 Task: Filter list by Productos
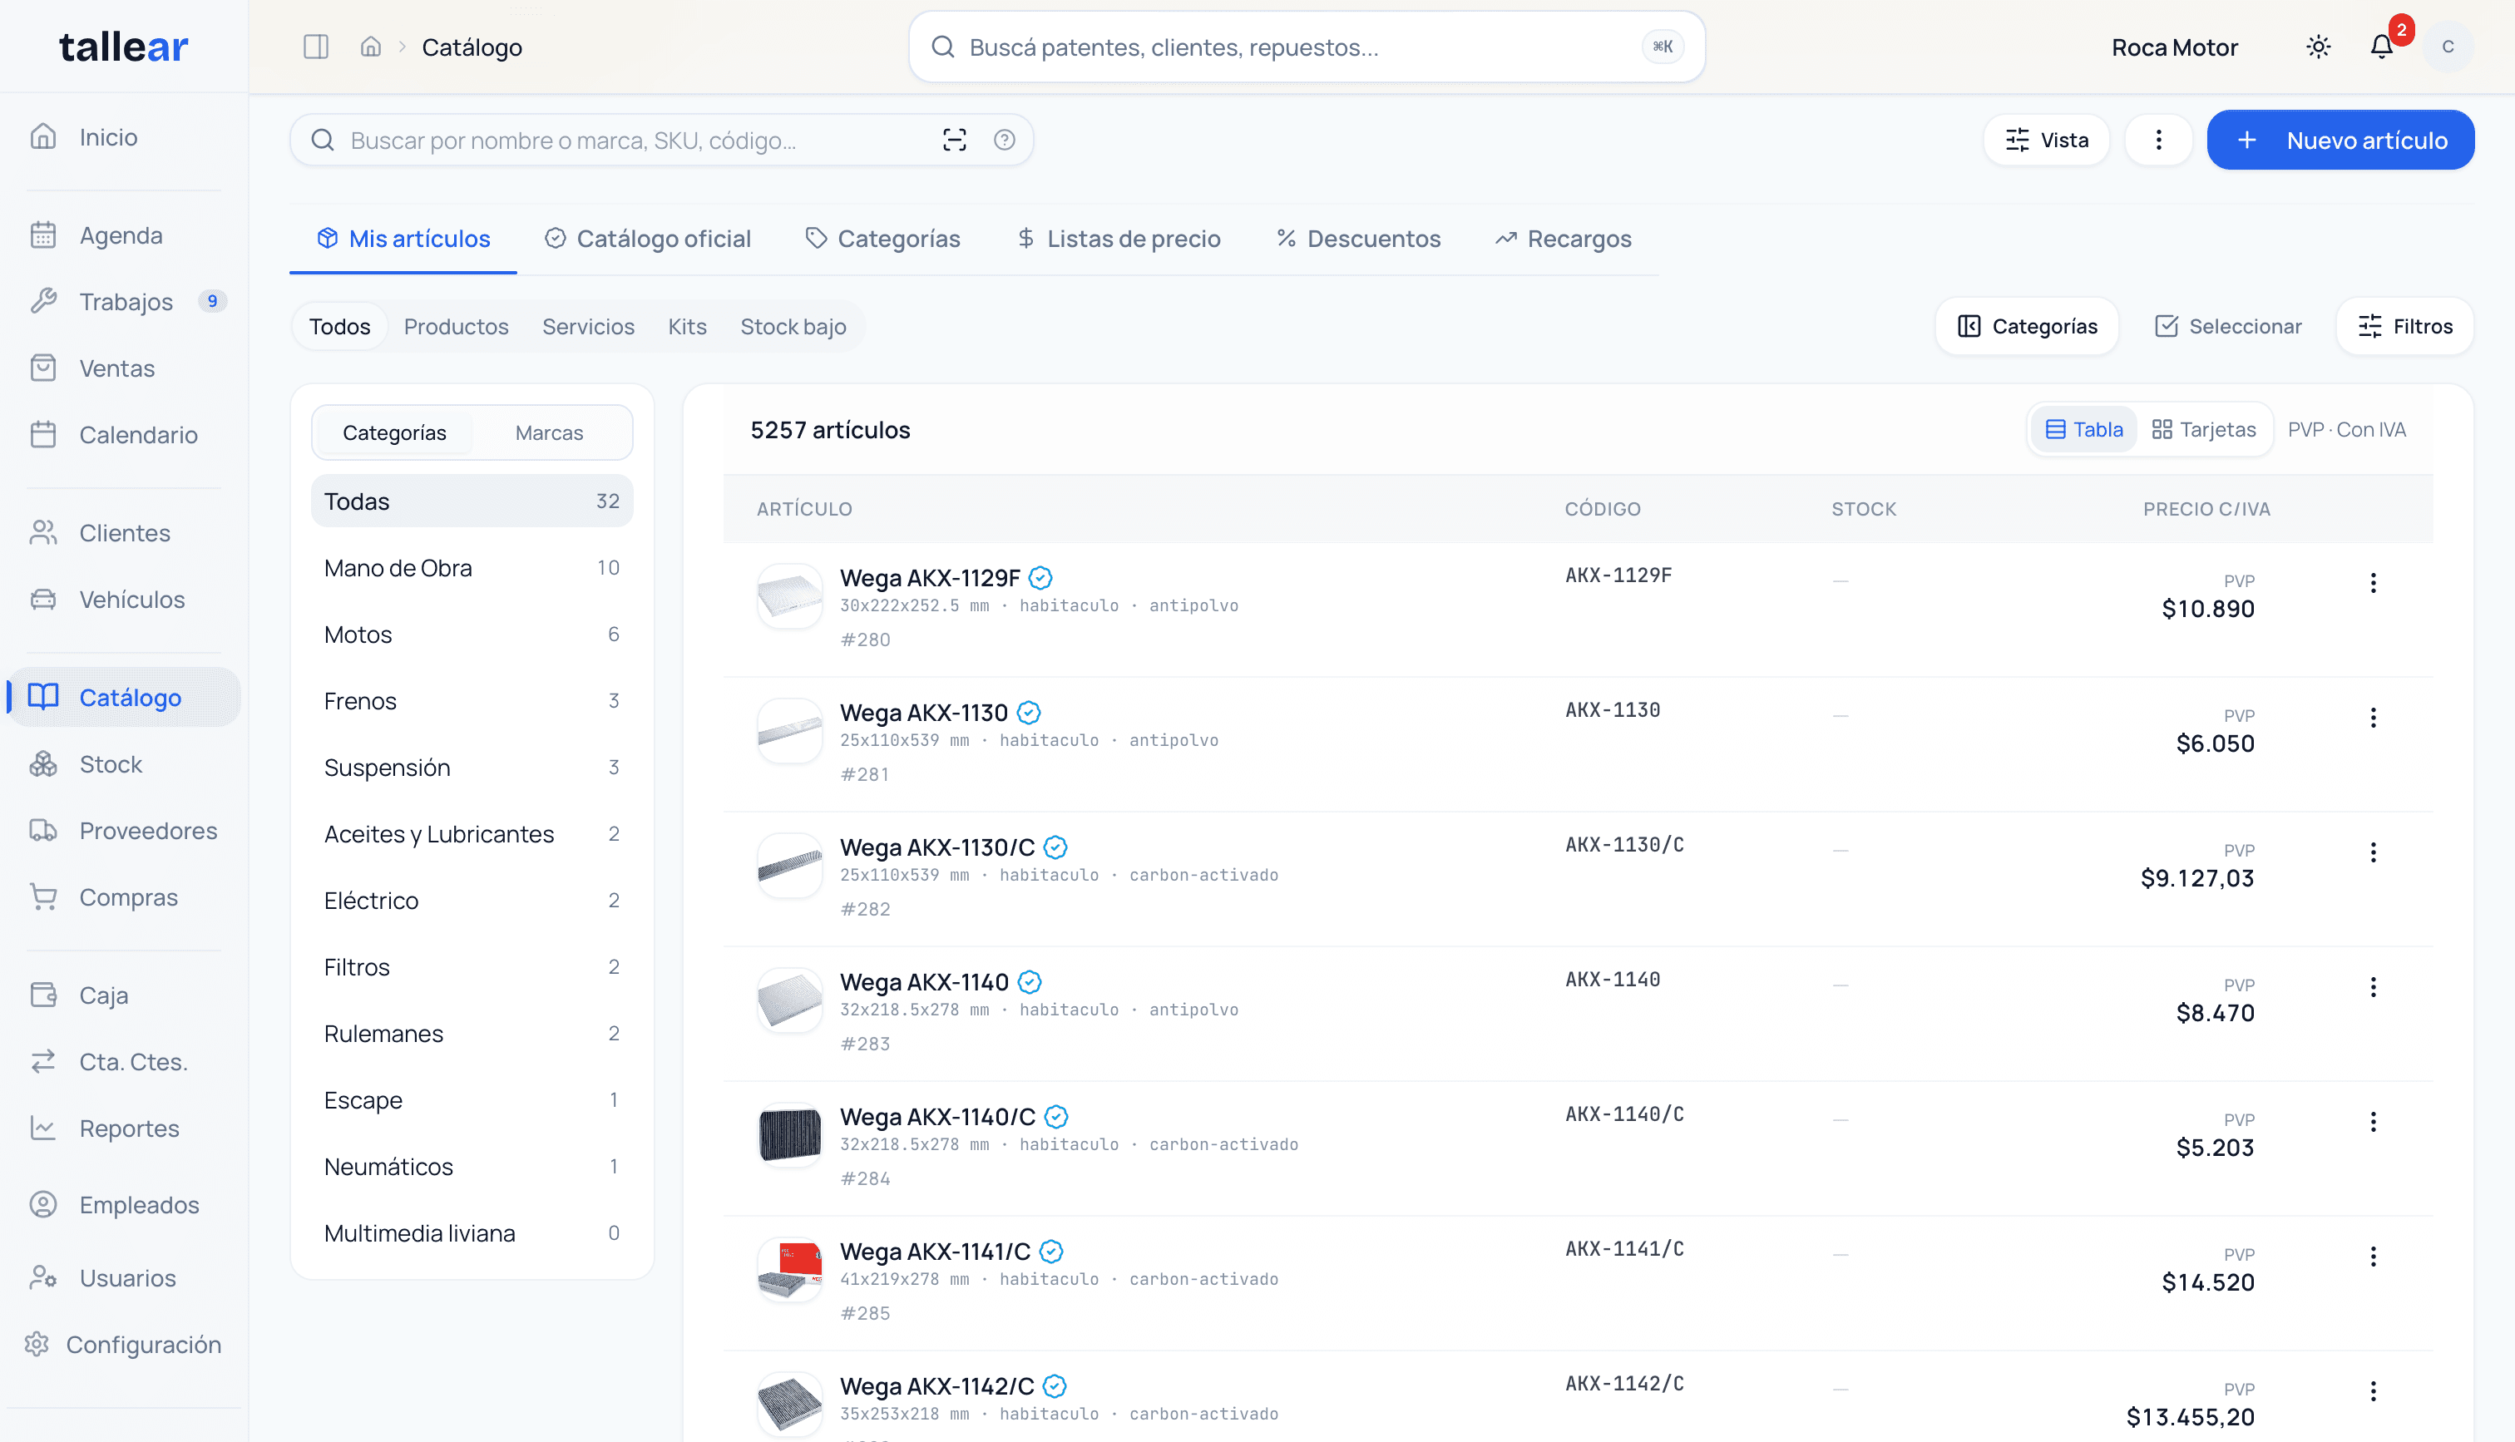pyautogui.click(x=456, y=326)
